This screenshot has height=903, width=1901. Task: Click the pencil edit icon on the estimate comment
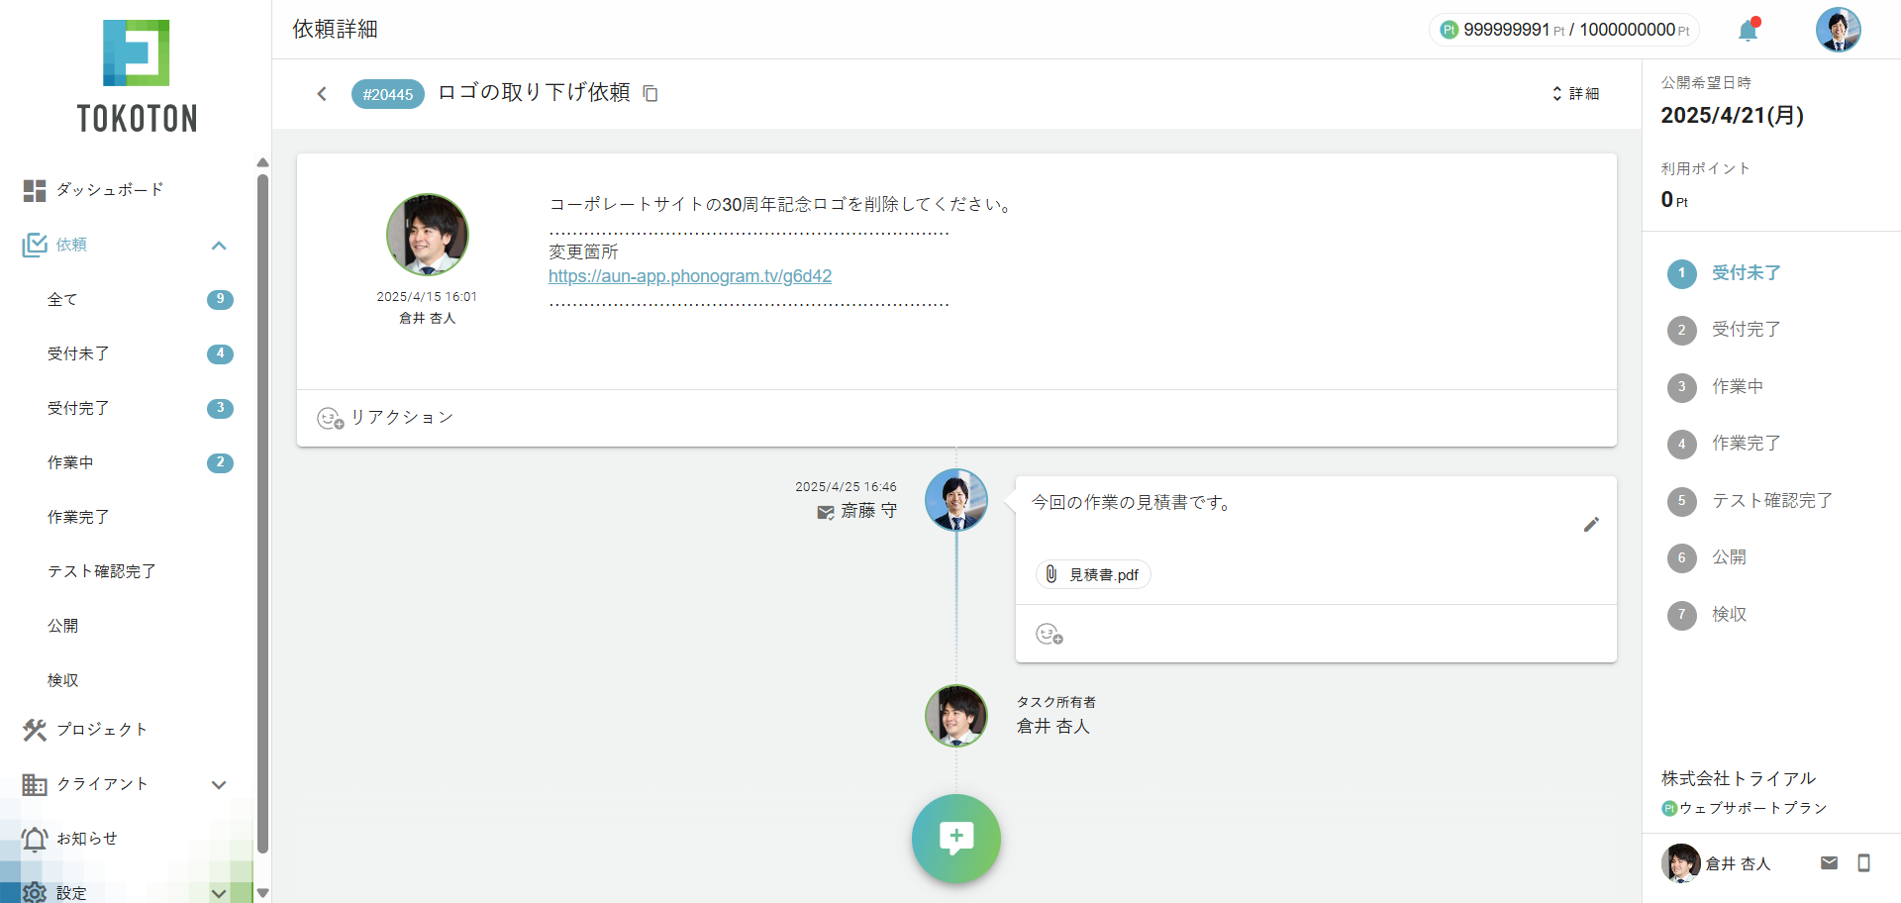point(1591,525)
